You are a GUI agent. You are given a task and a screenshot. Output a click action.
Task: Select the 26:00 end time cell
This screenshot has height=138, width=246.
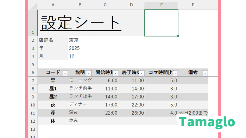(131, 113)
